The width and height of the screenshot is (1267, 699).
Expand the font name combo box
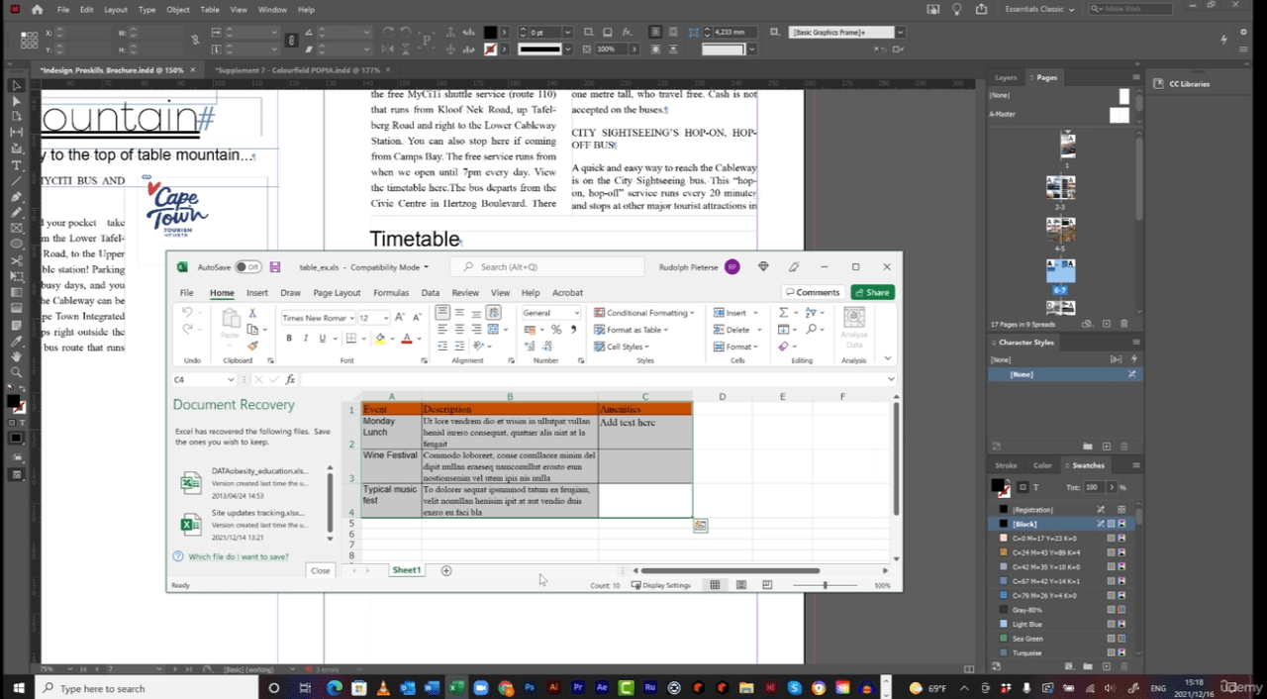tap(350, 318)
